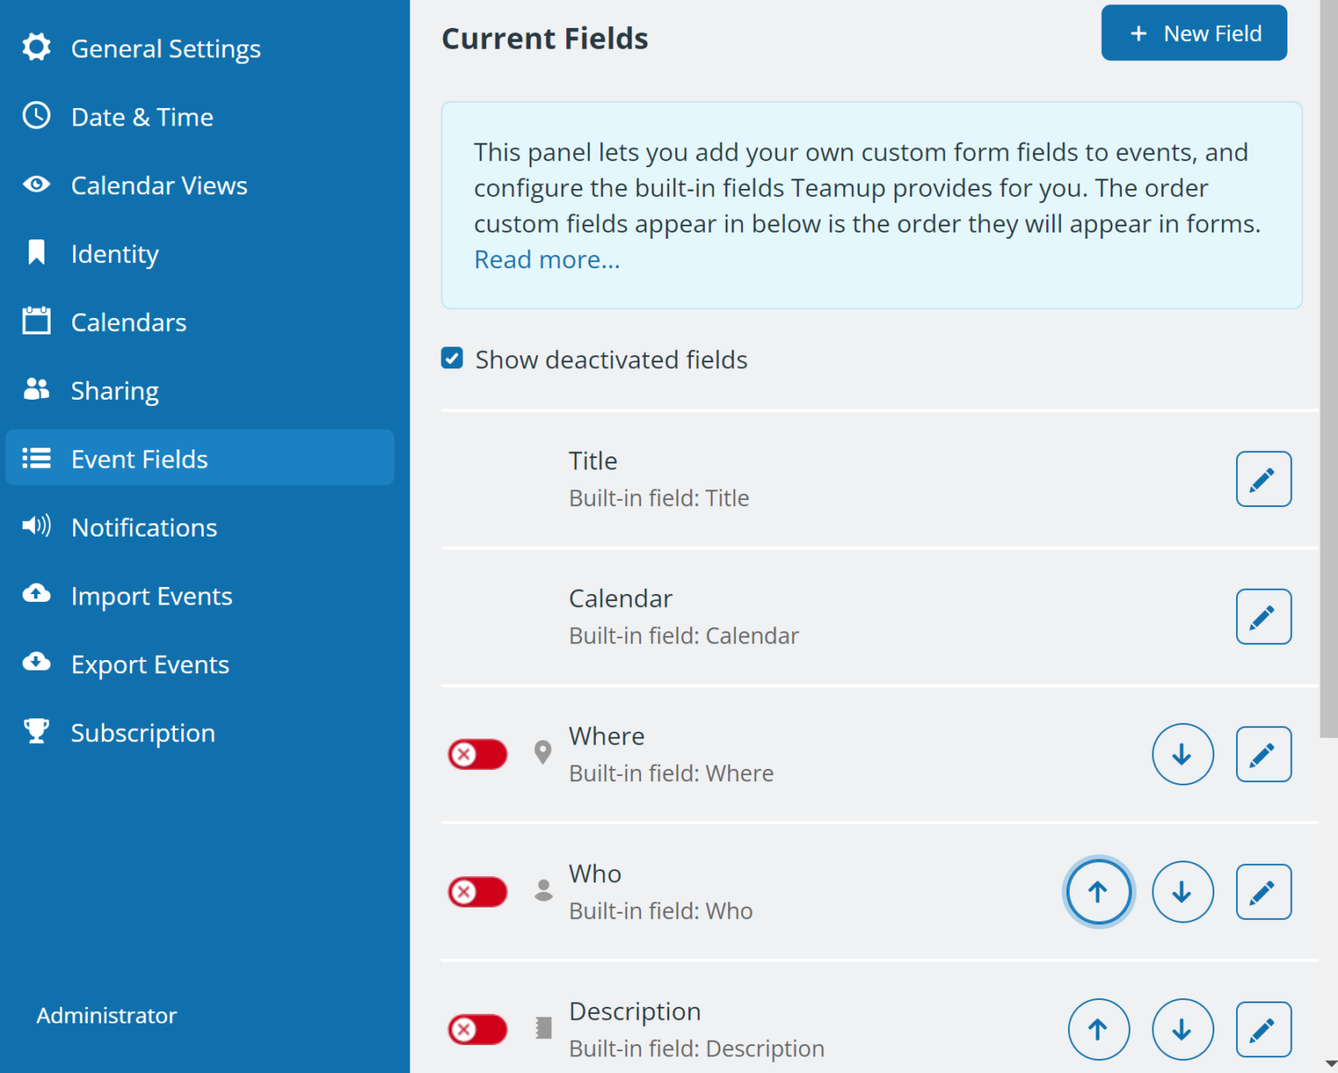Follow the Read more... link

tap(546, 260)
